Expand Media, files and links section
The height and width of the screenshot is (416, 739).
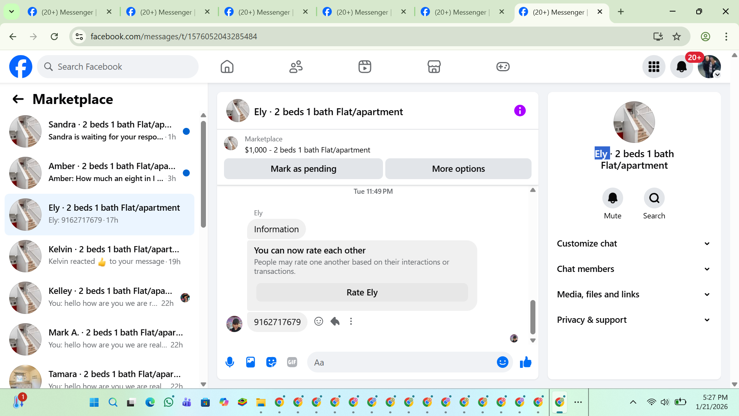click(x=634, y=294)
